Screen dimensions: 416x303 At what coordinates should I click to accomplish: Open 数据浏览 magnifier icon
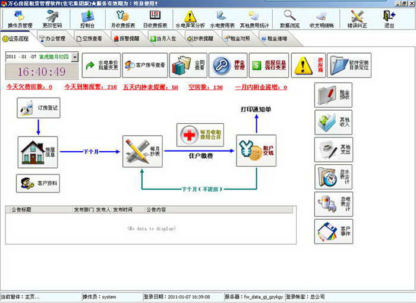pos(290,19)
